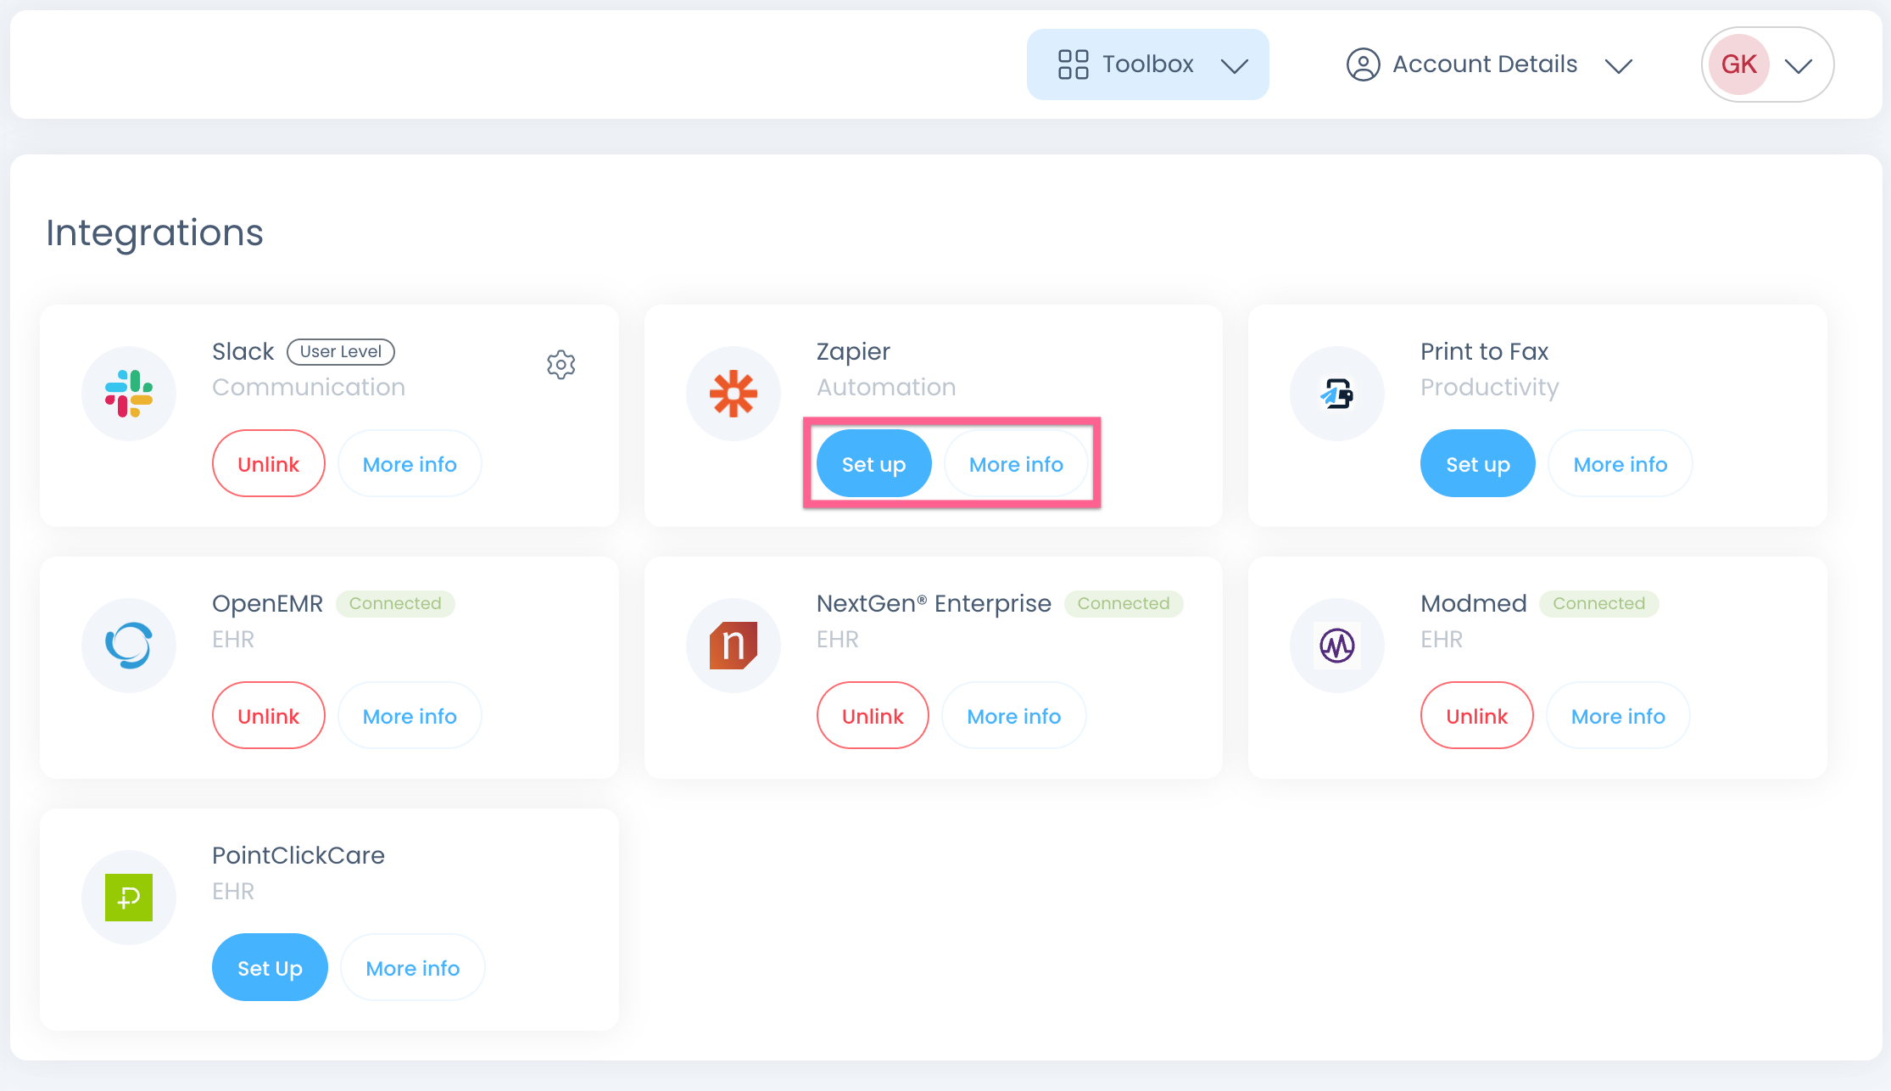Screen dimensions: 1891x1091
Task: Click the Modmed integration icon
Action: [x=1336, y=645]
